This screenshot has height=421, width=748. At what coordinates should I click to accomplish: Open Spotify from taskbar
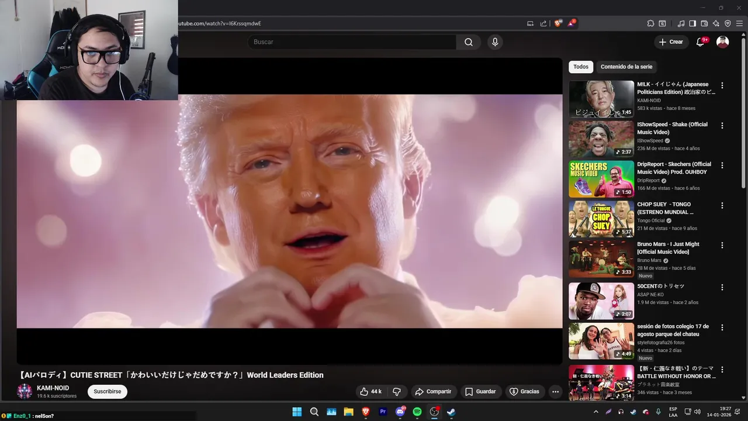[x=417, y=412]
